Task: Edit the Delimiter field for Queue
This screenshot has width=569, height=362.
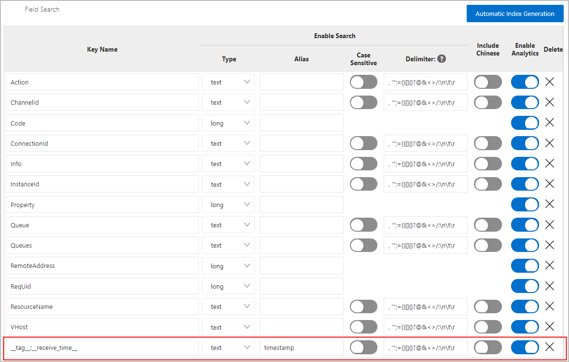Action: pyautogui.click(x=425, y=225)
